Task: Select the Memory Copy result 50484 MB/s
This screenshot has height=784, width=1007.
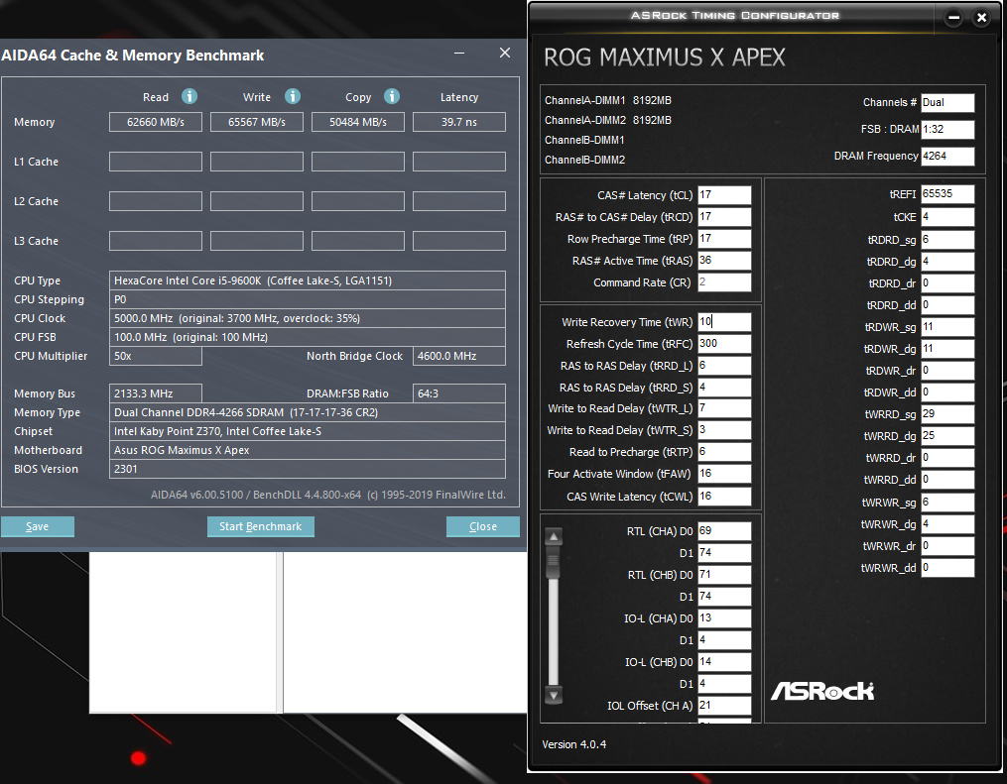Action: pos(358,122)
